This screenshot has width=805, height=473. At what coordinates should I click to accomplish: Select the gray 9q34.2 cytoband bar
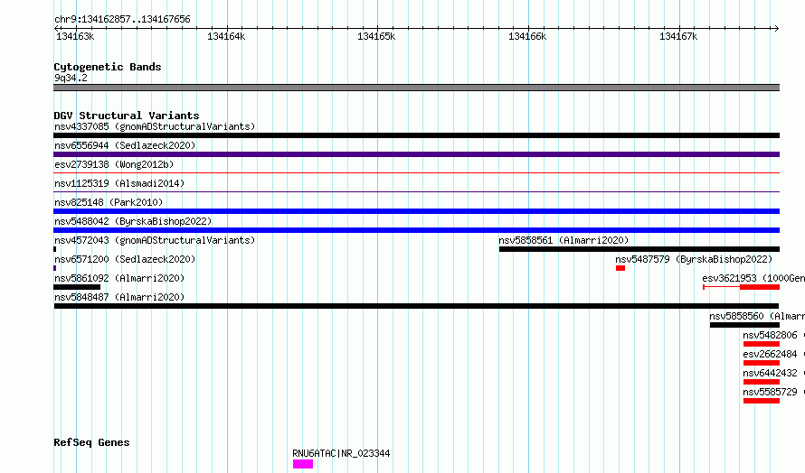coord(416,88)
